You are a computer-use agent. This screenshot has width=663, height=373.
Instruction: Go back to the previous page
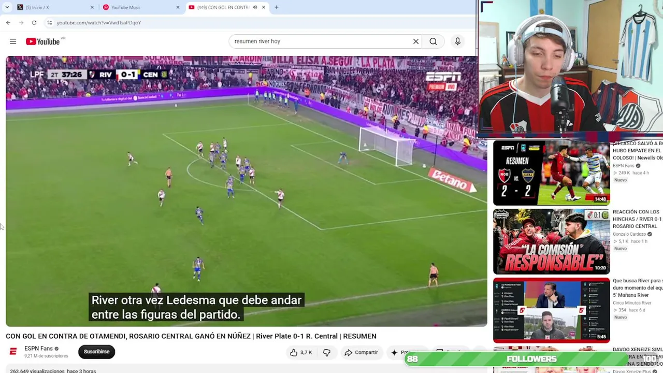tap(8, 23)
